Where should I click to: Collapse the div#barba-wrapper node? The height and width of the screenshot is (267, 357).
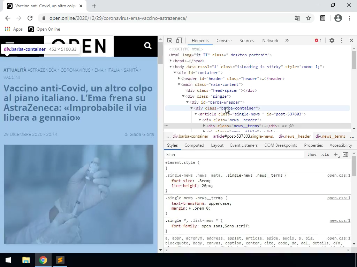[x=187, y=102]
